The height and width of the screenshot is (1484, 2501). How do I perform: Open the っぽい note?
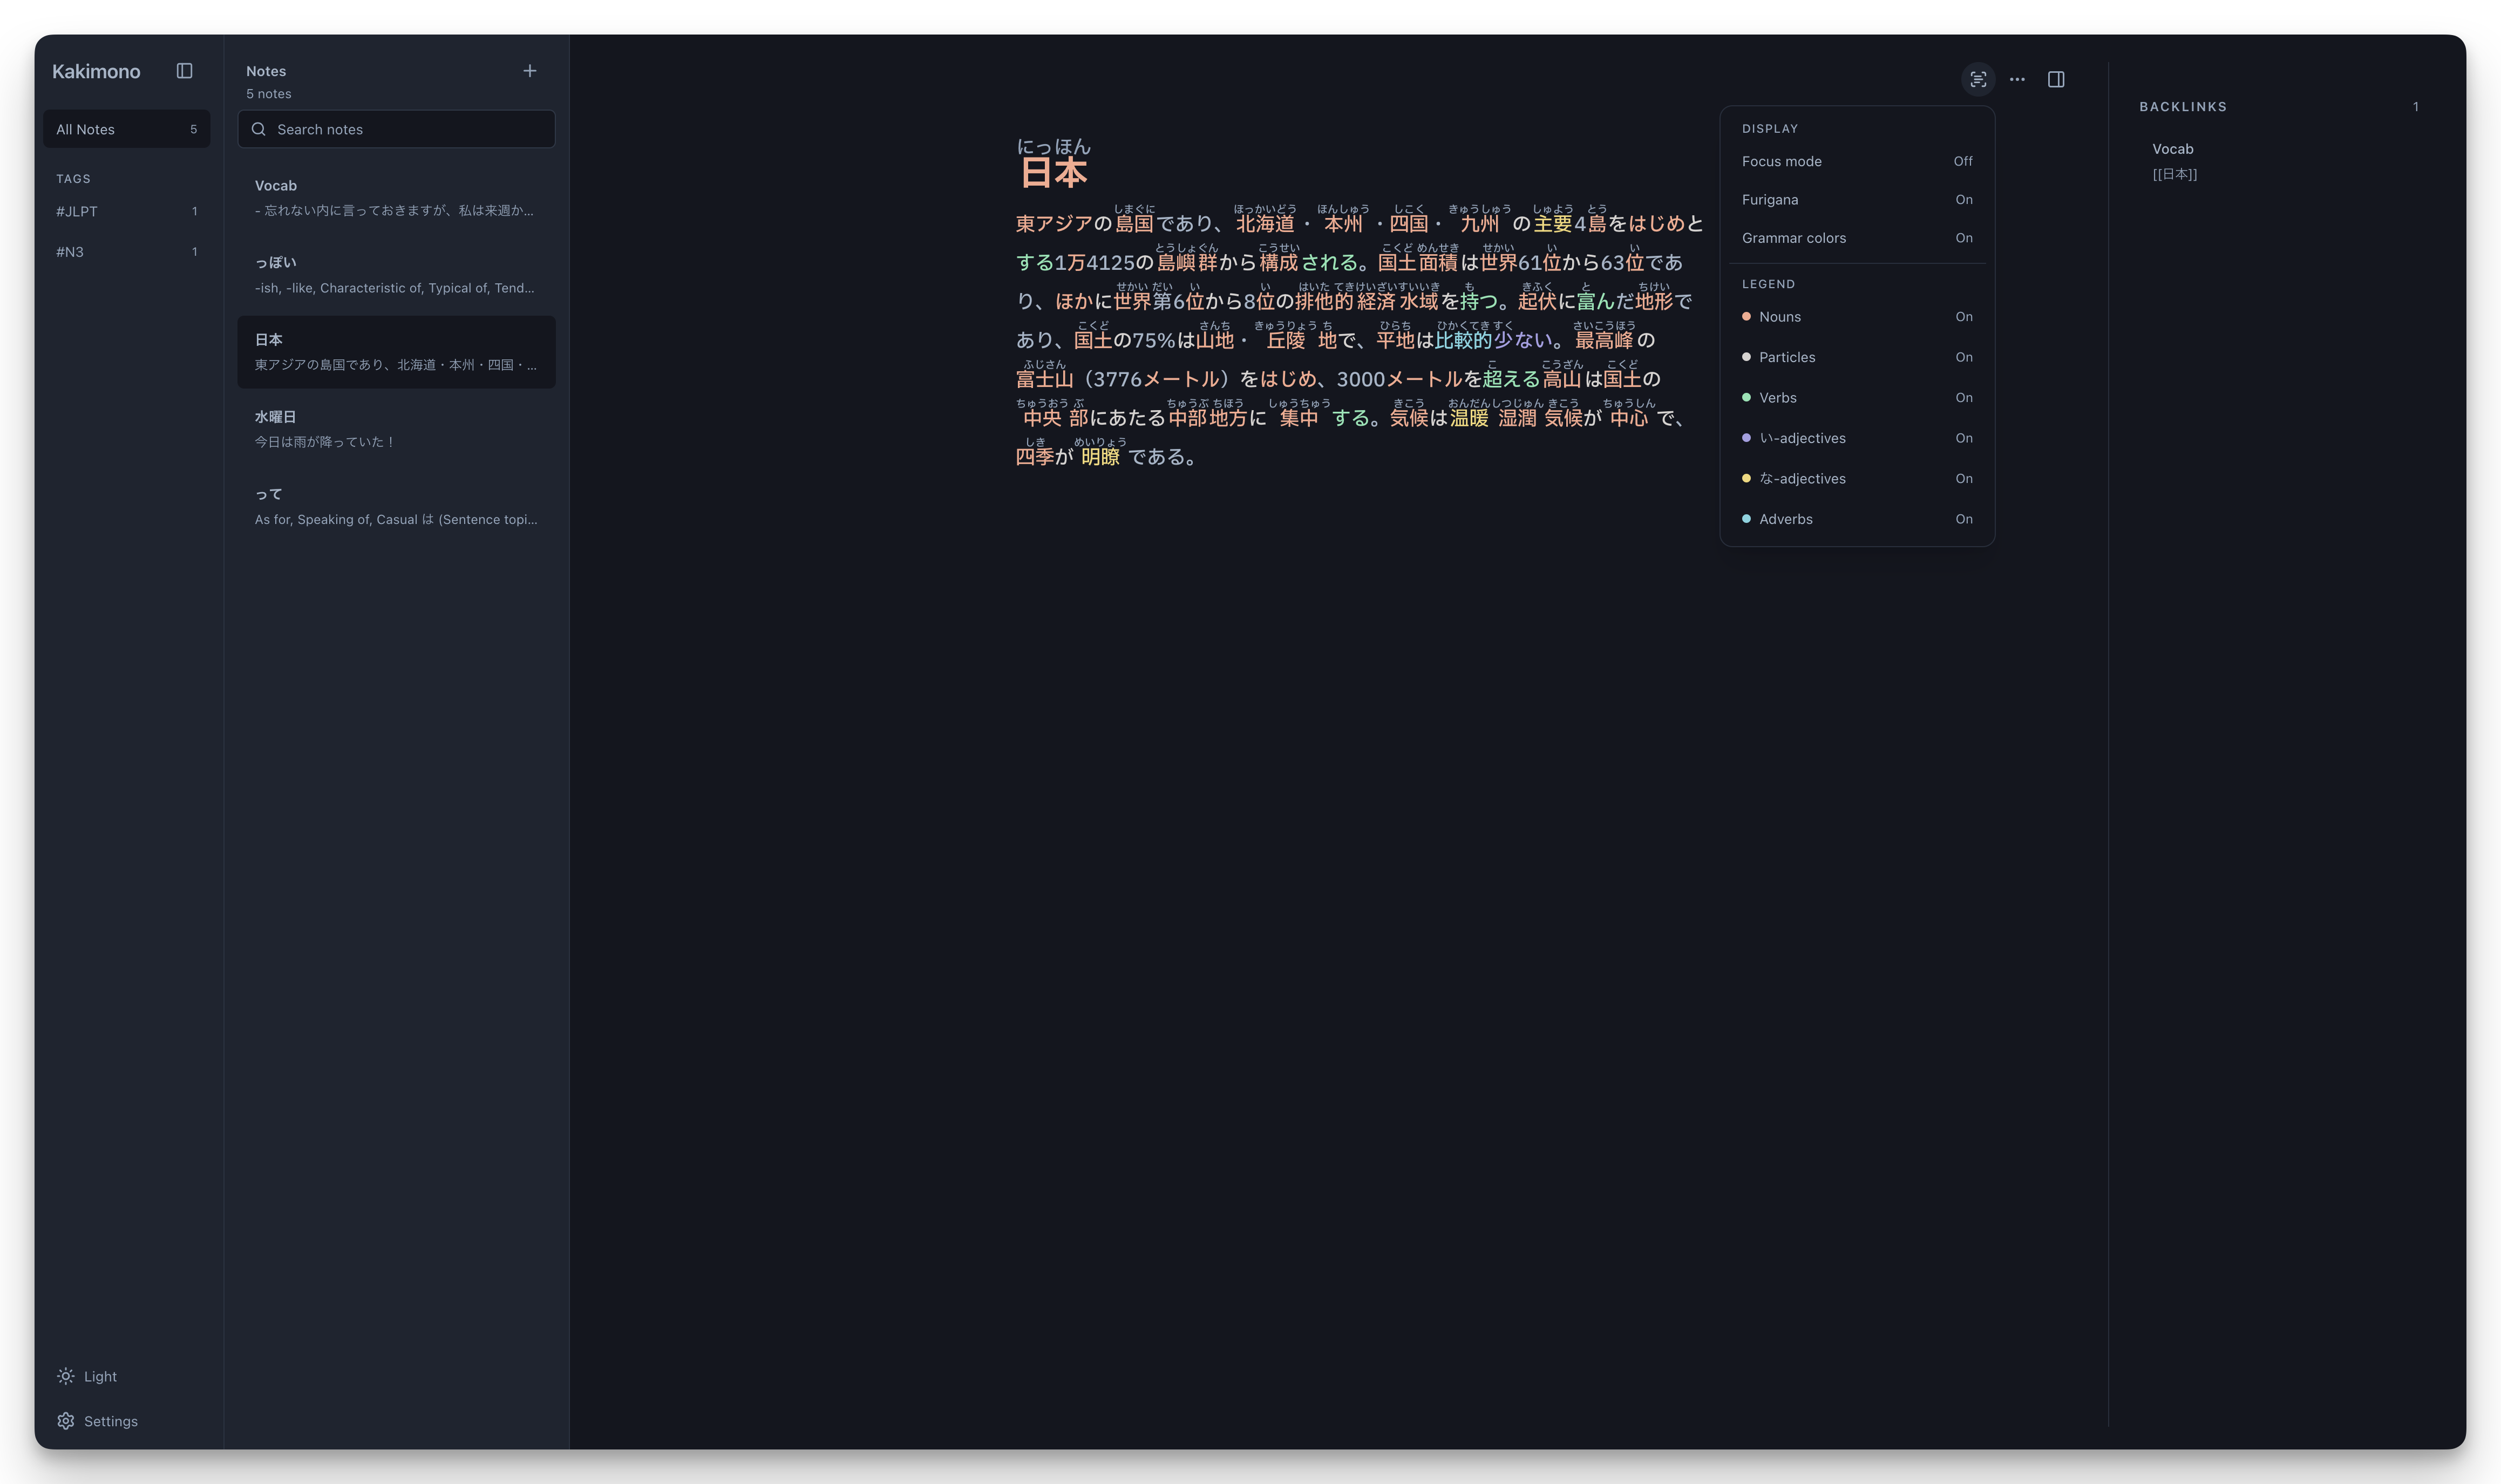click(x=396, y=275)
